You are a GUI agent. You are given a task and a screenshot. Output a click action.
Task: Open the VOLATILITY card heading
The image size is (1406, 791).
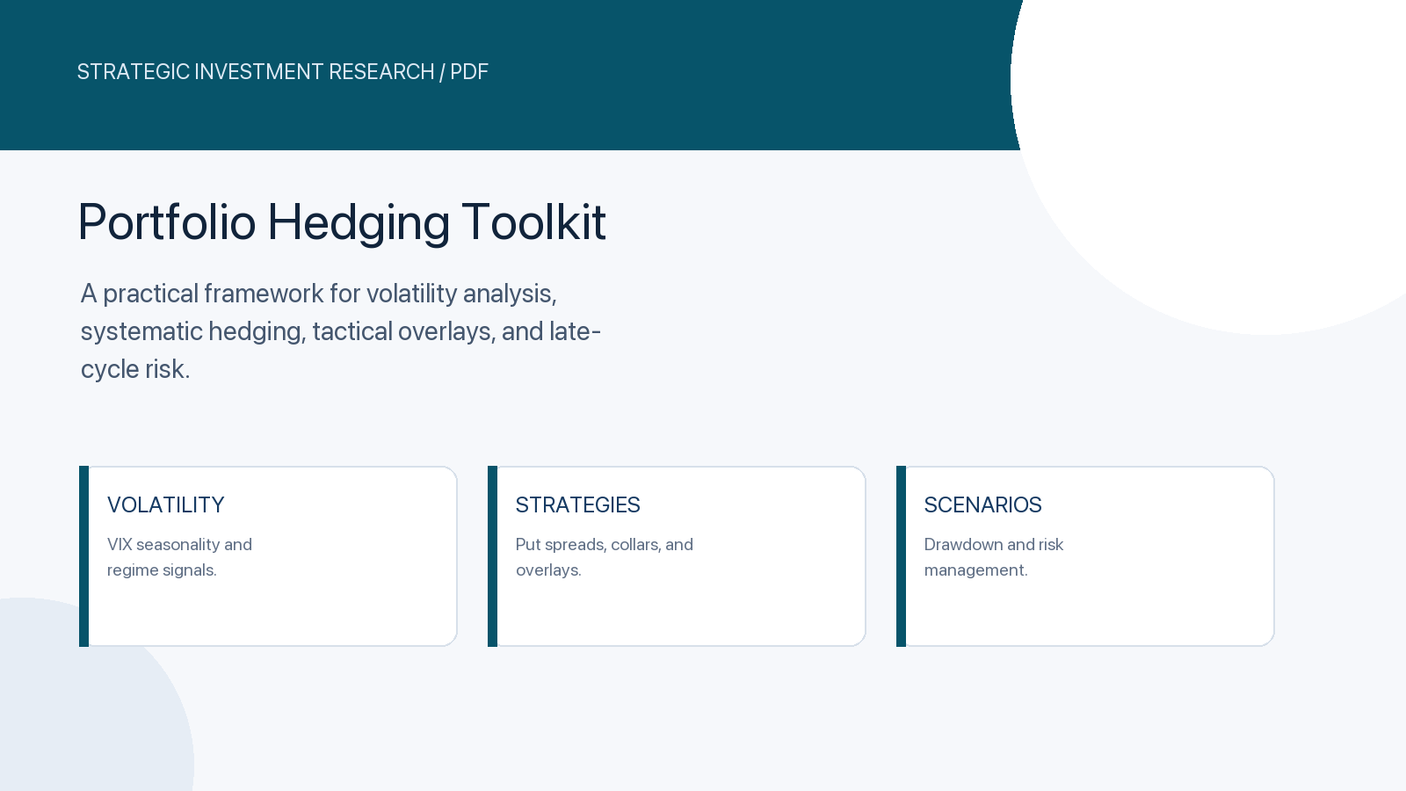tap(166, 504)
